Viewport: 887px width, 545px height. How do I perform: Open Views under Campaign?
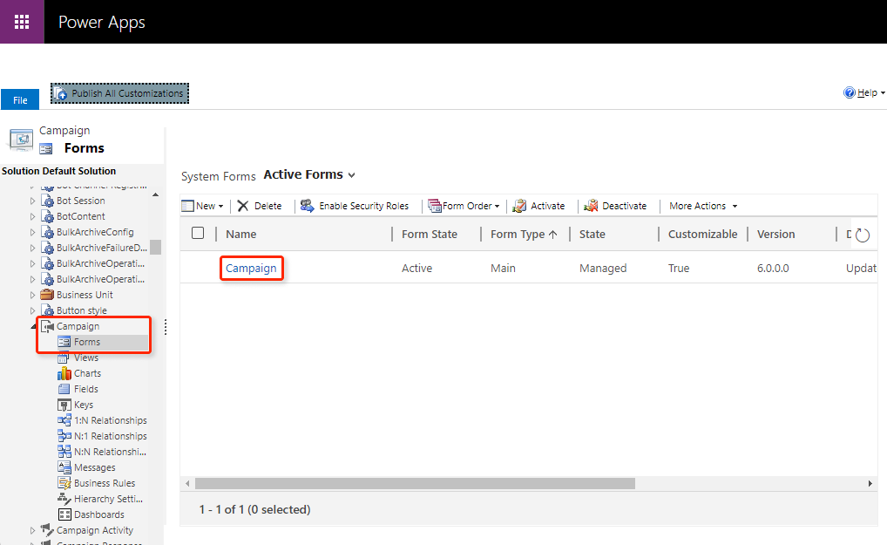[x=86, y=358]
